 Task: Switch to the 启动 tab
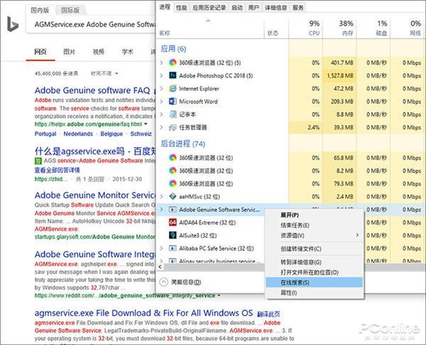[x=237, y=8]
